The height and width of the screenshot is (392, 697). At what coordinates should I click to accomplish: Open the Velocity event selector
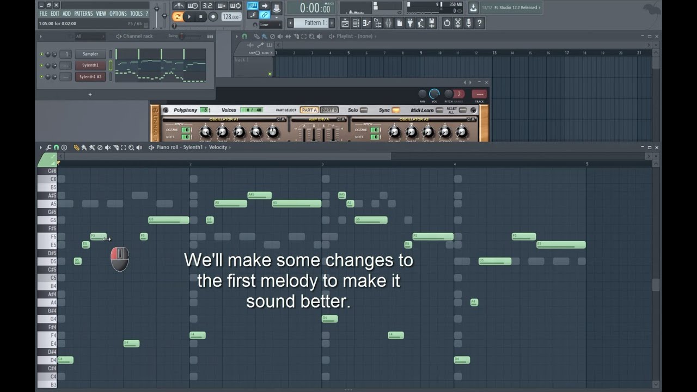coord(218,148)
